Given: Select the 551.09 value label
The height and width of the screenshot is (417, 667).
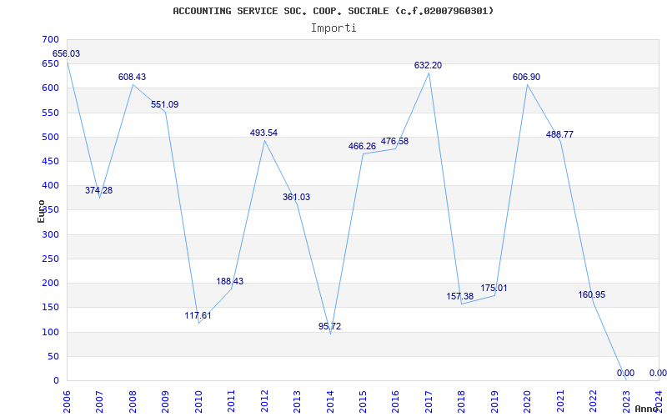Looking at the screenshot, I should point(164,105).
